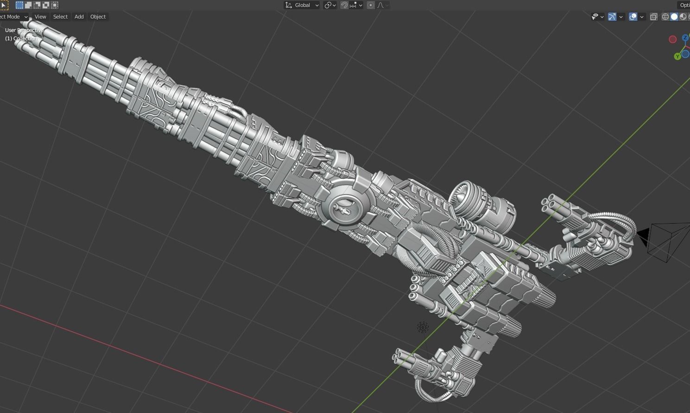Toggle snapping magnet icon
Screen dimensions: 690x413
click(344, 5)
